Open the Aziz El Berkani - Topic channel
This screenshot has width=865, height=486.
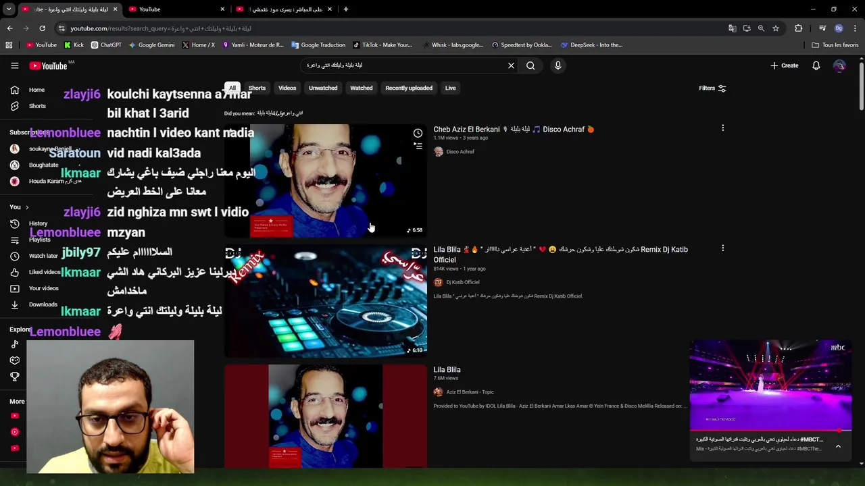click(x=470, y=392)
